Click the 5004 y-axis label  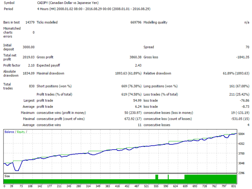[241, 134]
